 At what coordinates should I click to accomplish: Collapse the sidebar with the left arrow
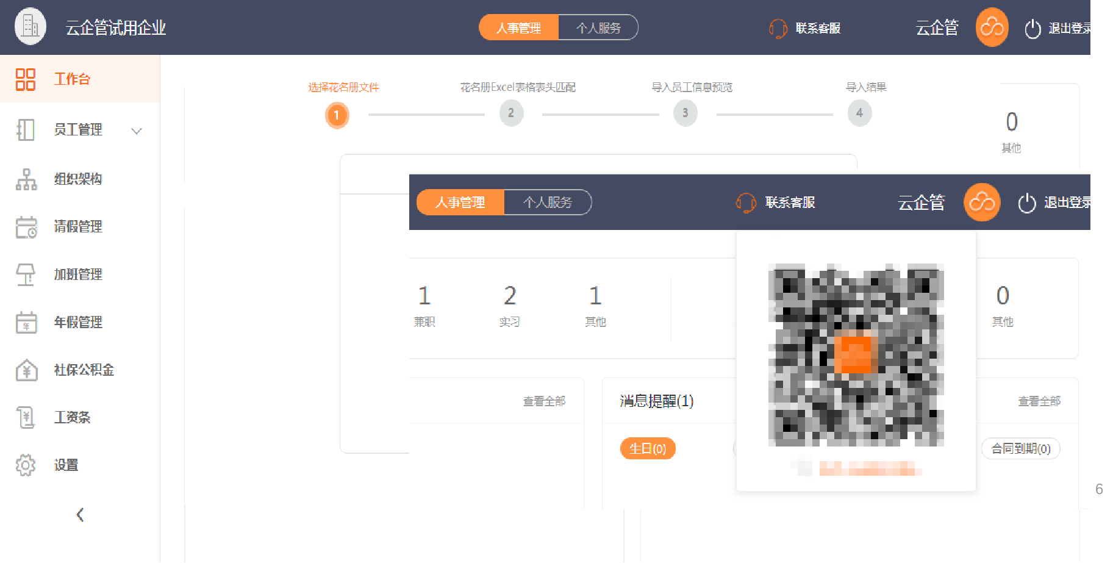80,515
